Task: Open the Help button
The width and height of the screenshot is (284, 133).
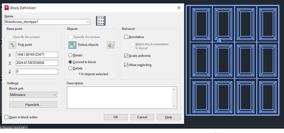Action: tap(169, 117)
